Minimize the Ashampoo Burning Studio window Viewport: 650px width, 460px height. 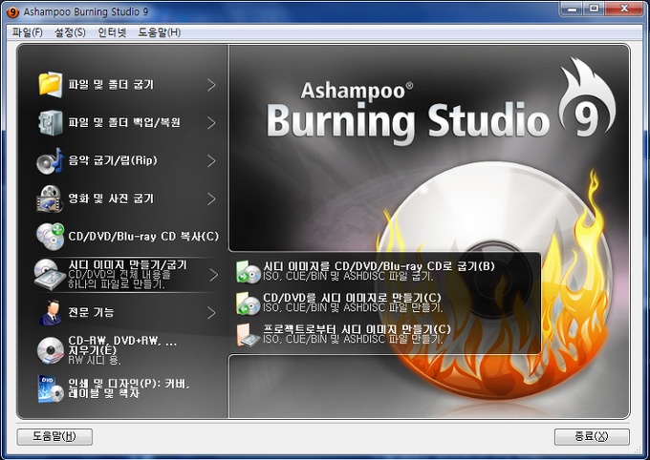pyautogui.click(x=572, y=9)
